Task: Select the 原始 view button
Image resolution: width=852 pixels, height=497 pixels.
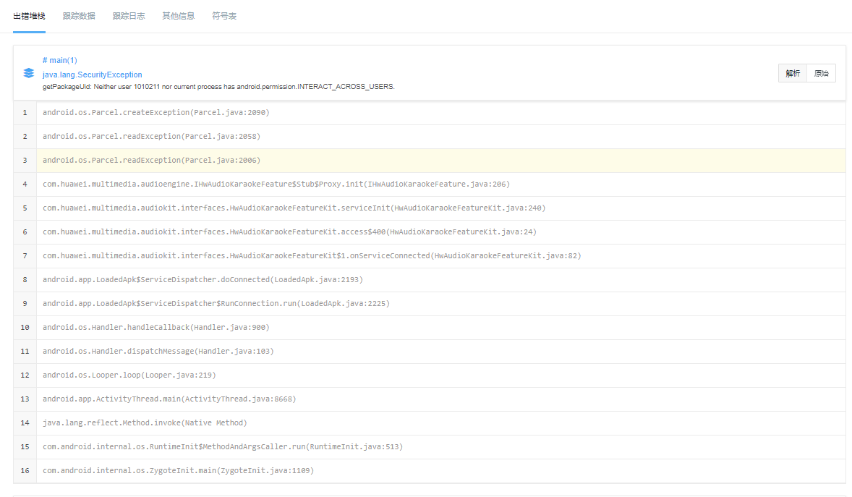Action: tap(821, 73)
